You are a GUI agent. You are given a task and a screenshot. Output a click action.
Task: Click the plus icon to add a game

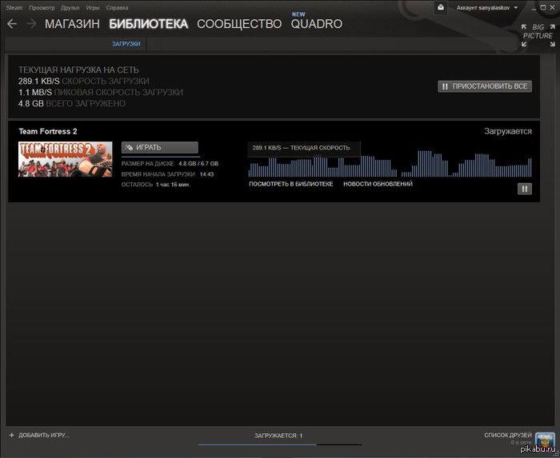pyautogui.click(x=12, y=435)
